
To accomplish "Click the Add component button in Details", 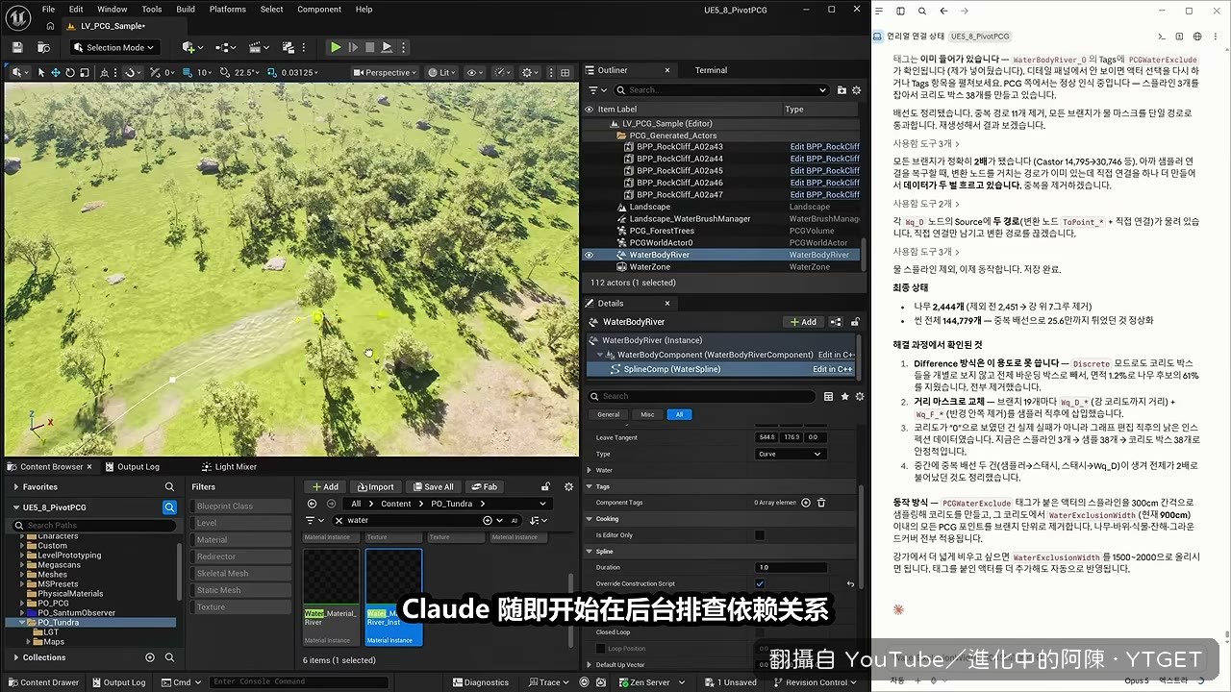I will point(802,322).
